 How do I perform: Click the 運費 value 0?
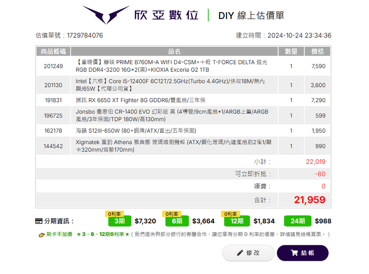click(324, 186)
